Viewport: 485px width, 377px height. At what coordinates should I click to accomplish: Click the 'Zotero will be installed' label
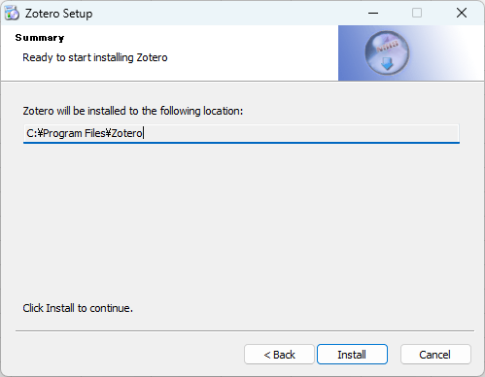point(133,111)
